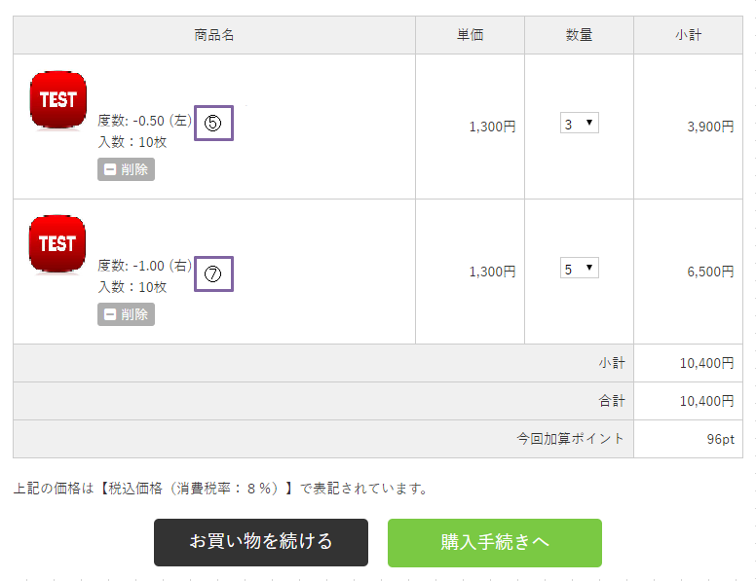Open the quantity dropdown showing 3
The width and height of the screenshot is (756, 581).
[579, 124]
